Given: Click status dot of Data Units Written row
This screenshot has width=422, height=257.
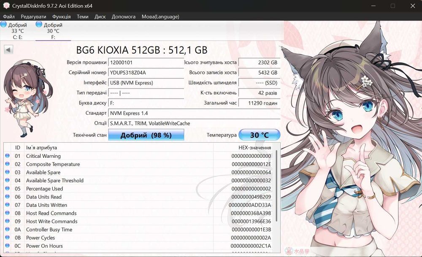Looking at the screenshot, I should pyautogui.click(x=7, y=205).
